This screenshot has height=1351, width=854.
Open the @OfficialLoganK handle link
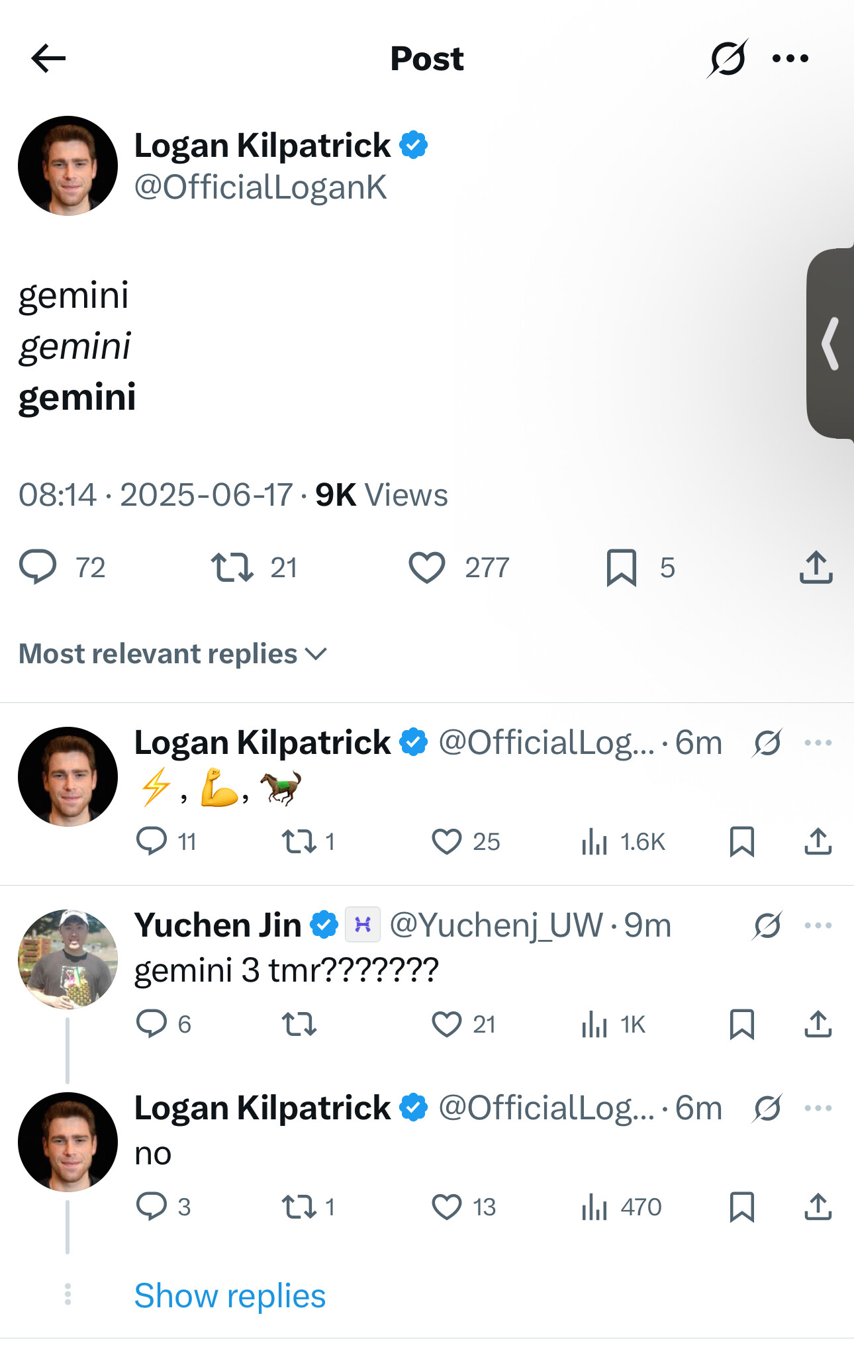click(260, 187)
